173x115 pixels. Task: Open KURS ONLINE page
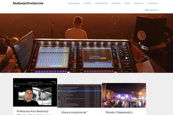[x=101, y=3]
